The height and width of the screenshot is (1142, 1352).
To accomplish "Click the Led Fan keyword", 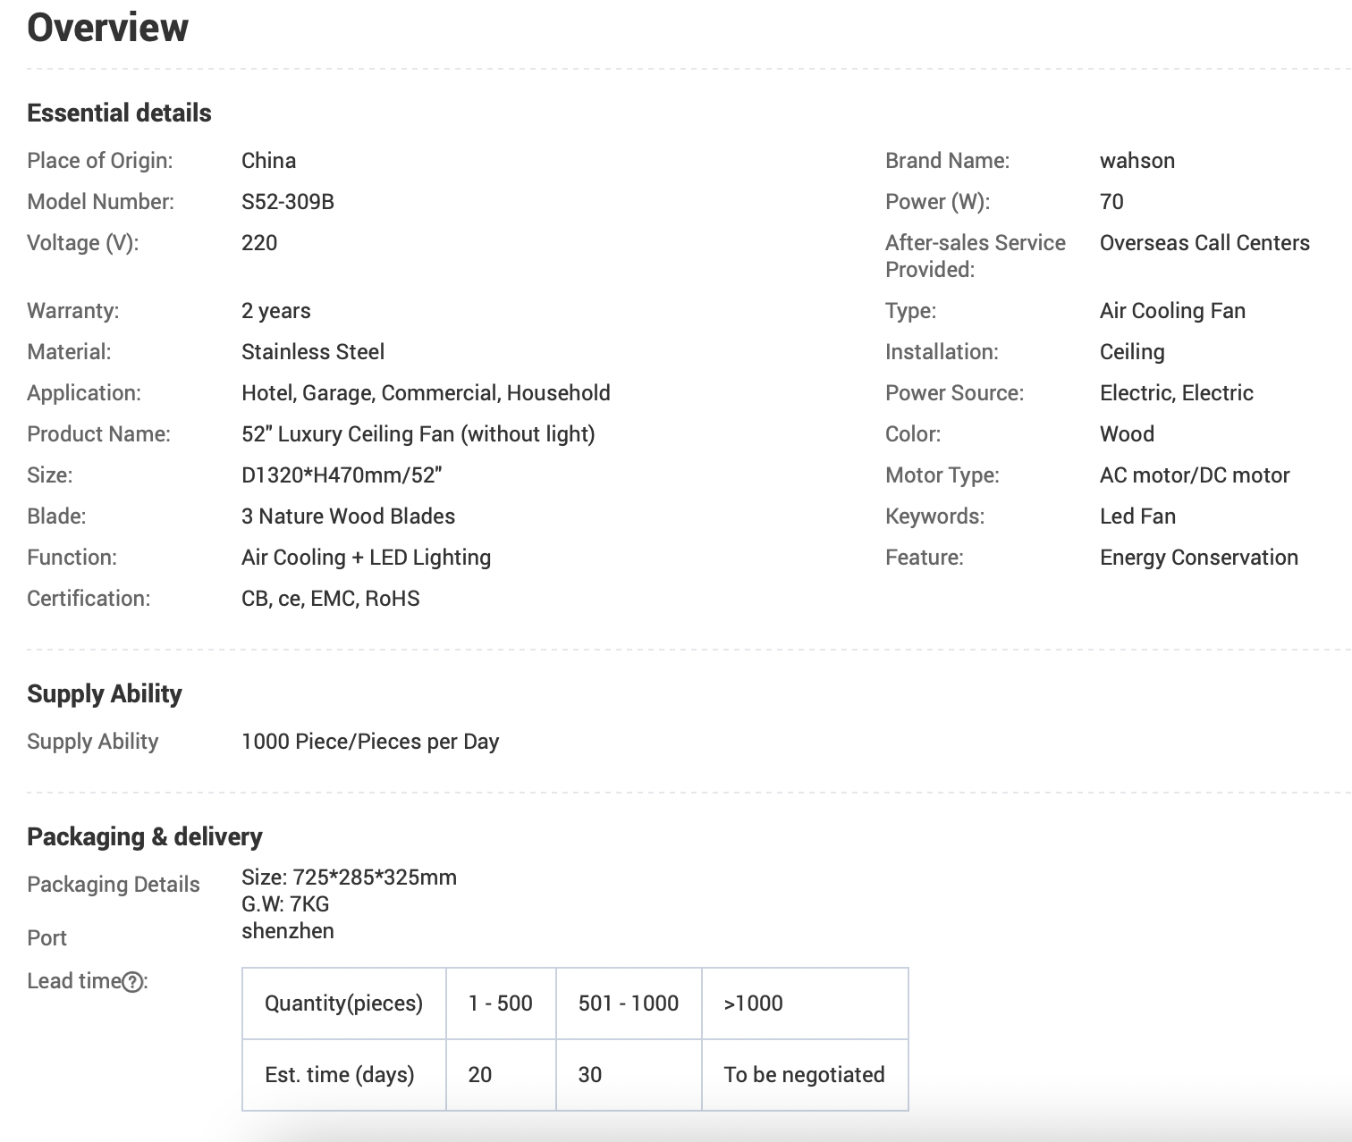I will coord(1137,516).
